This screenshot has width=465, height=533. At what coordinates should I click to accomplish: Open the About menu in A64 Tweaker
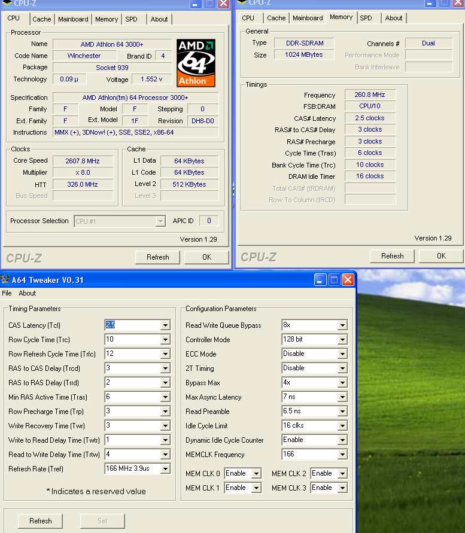pos(27,293)
